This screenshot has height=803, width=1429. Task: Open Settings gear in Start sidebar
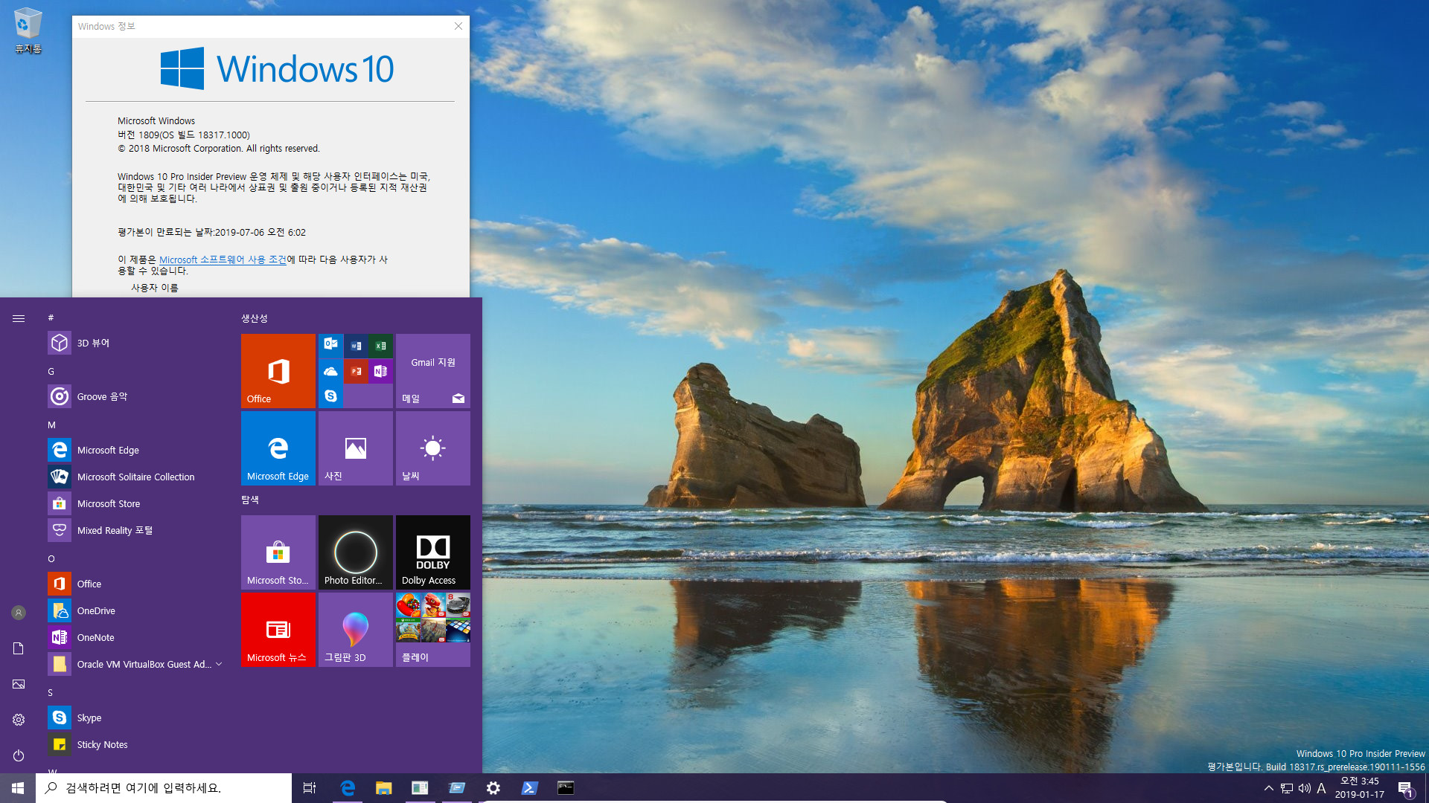click(x=19, y=720)
